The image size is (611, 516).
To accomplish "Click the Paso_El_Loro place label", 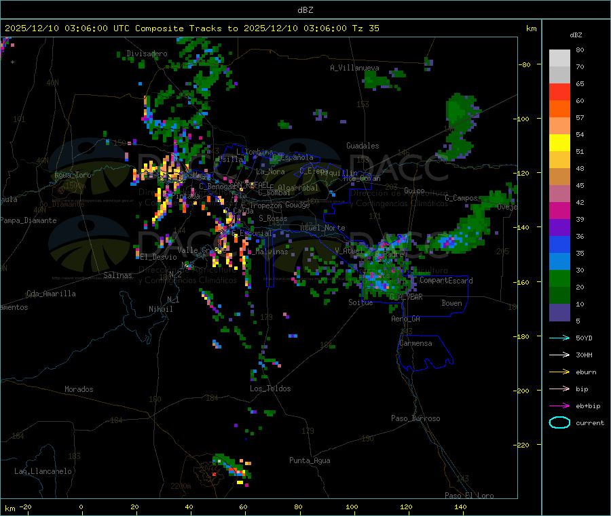I will [469, 496].
